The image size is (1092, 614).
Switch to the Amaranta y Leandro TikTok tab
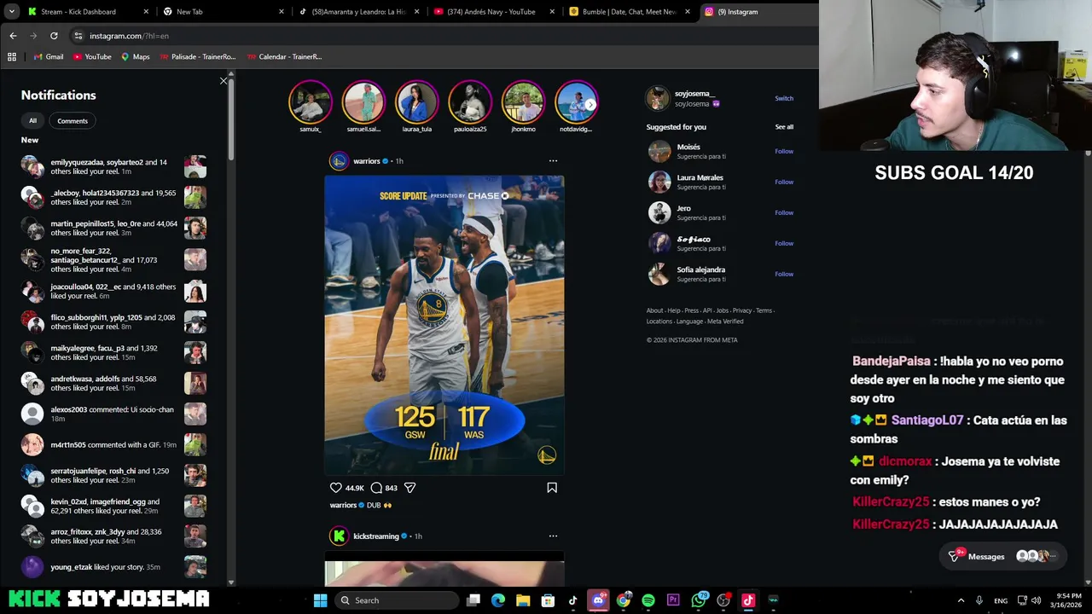coord(359,12)
